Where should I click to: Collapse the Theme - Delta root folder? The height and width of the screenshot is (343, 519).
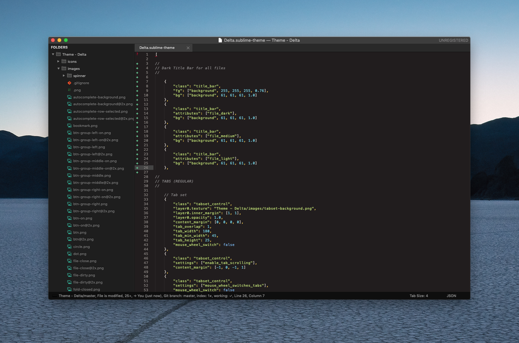click(x=53, y=54)
